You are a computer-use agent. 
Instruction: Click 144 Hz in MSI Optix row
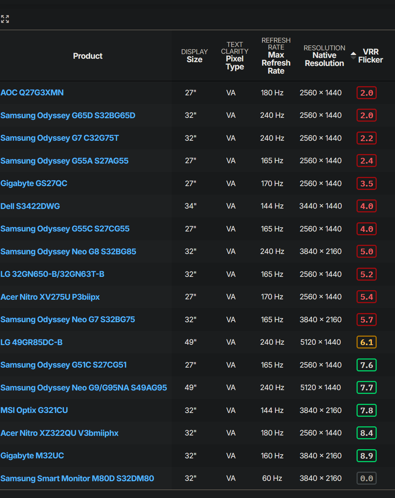[x=272, y=410]
